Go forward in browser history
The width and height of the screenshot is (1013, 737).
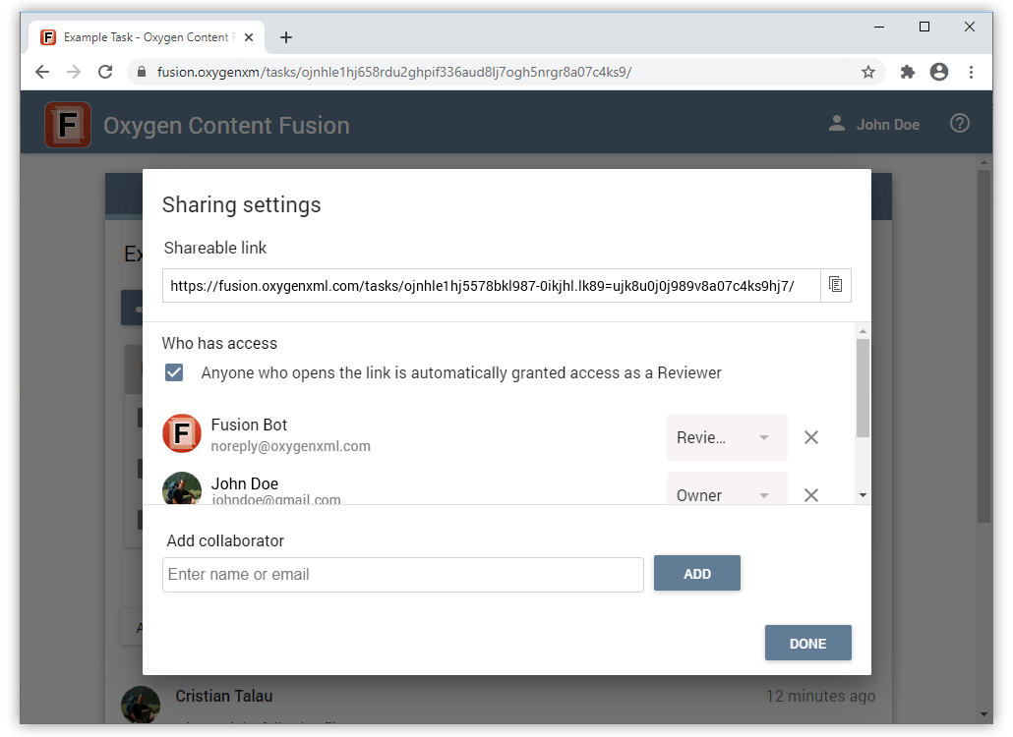click(74, 72)
